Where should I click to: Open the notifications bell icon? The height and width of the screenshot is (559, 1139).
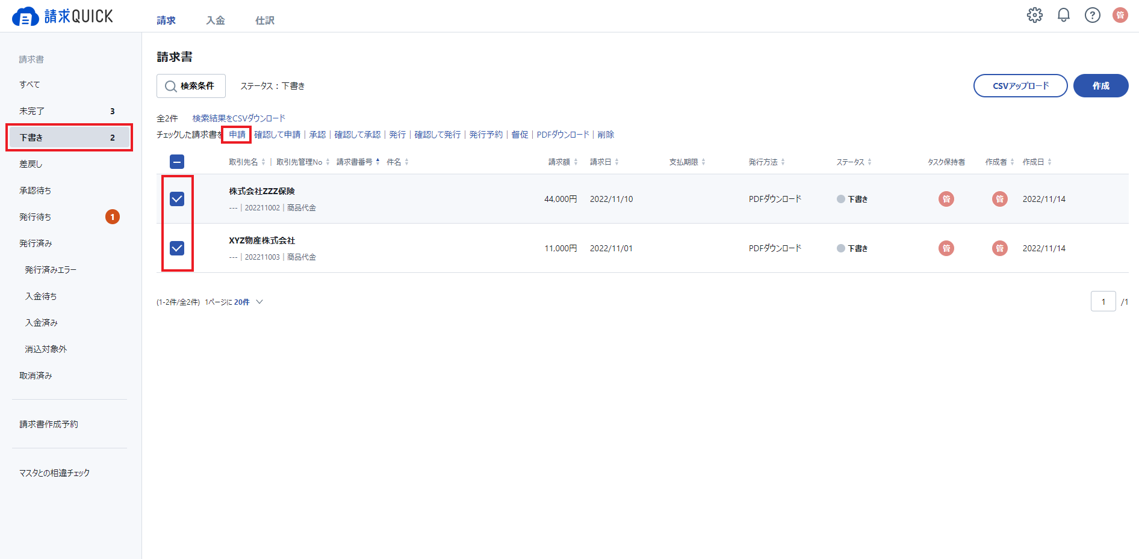coord(1064,15)
